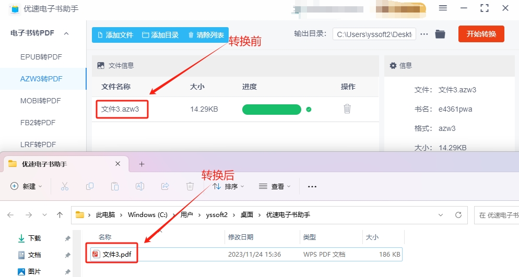
Task: Select MOBI转PDF in the sidebar
Action: click(40, 101)
